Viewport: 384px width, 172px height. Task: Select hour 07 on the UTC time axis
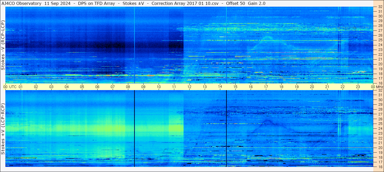pyautogui.click(x=113, y=87)
